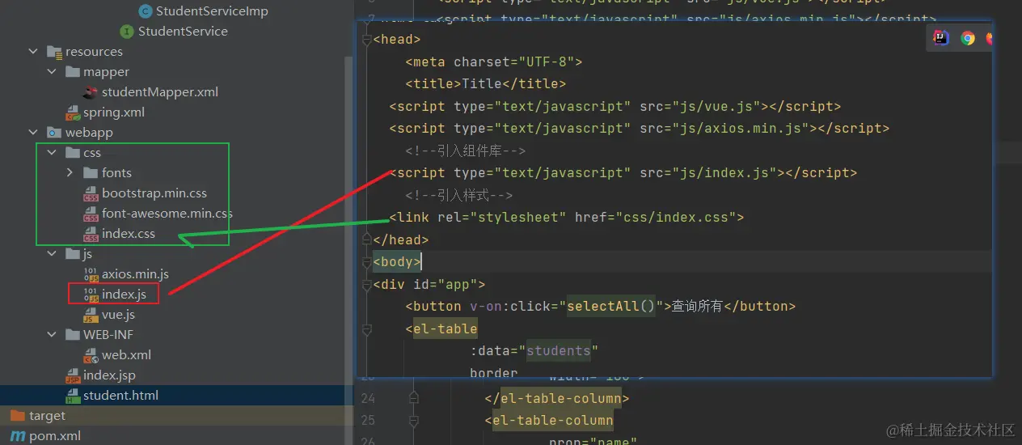Viewport: 1022px width, 445px height.
Task: Click the css folder icon
Action: point(72,153)
